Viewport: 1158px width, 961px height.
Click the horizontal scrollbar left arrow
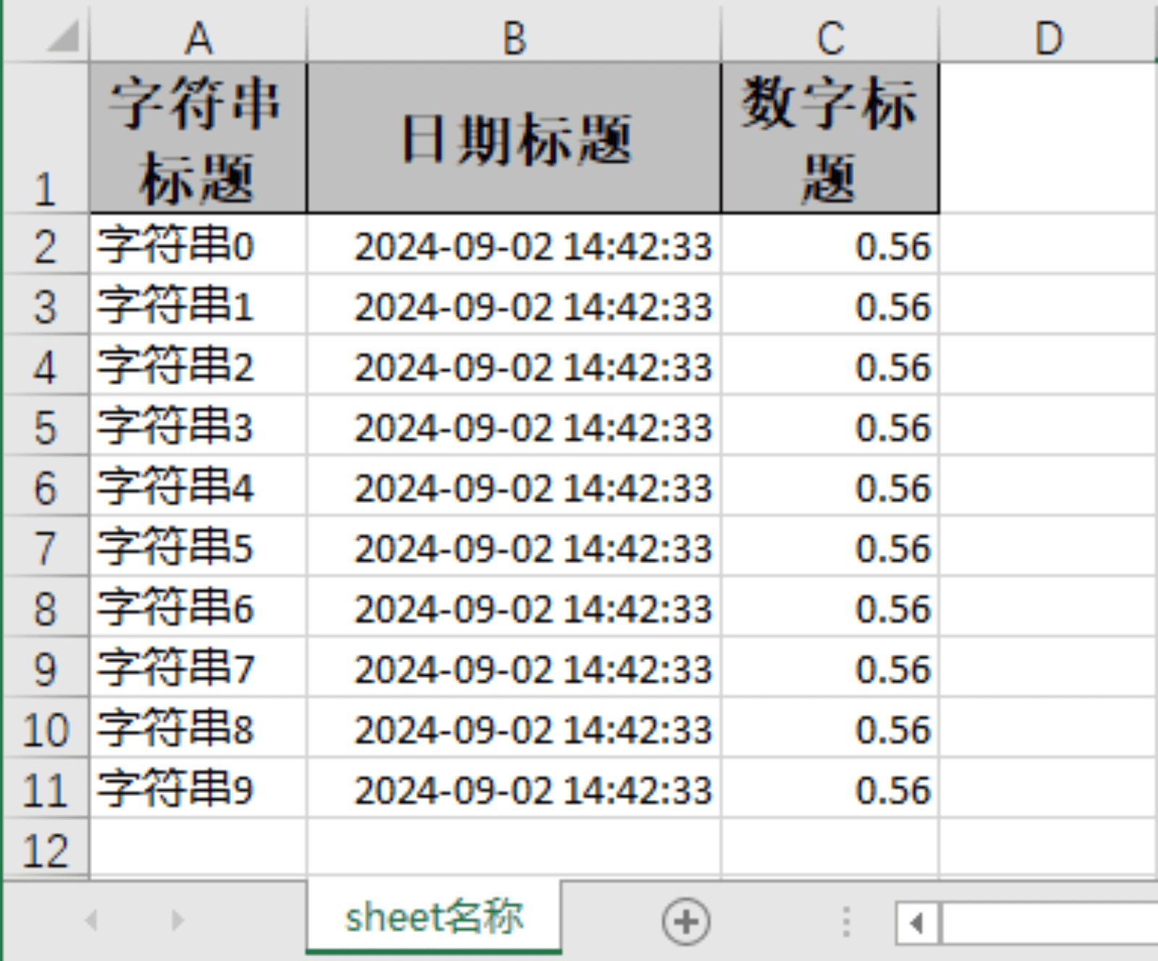point(917,923)
